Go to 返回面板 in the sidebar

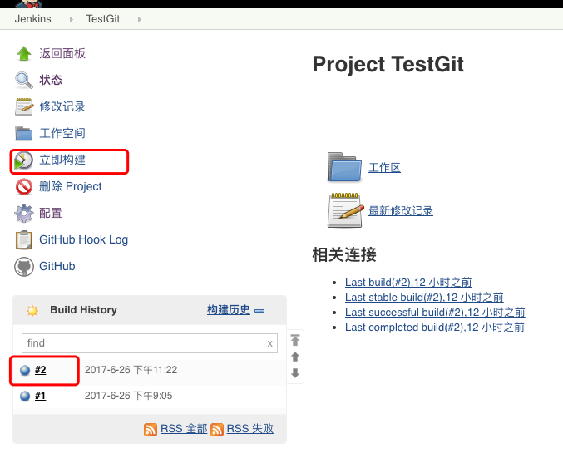click(x=62, y=53)
